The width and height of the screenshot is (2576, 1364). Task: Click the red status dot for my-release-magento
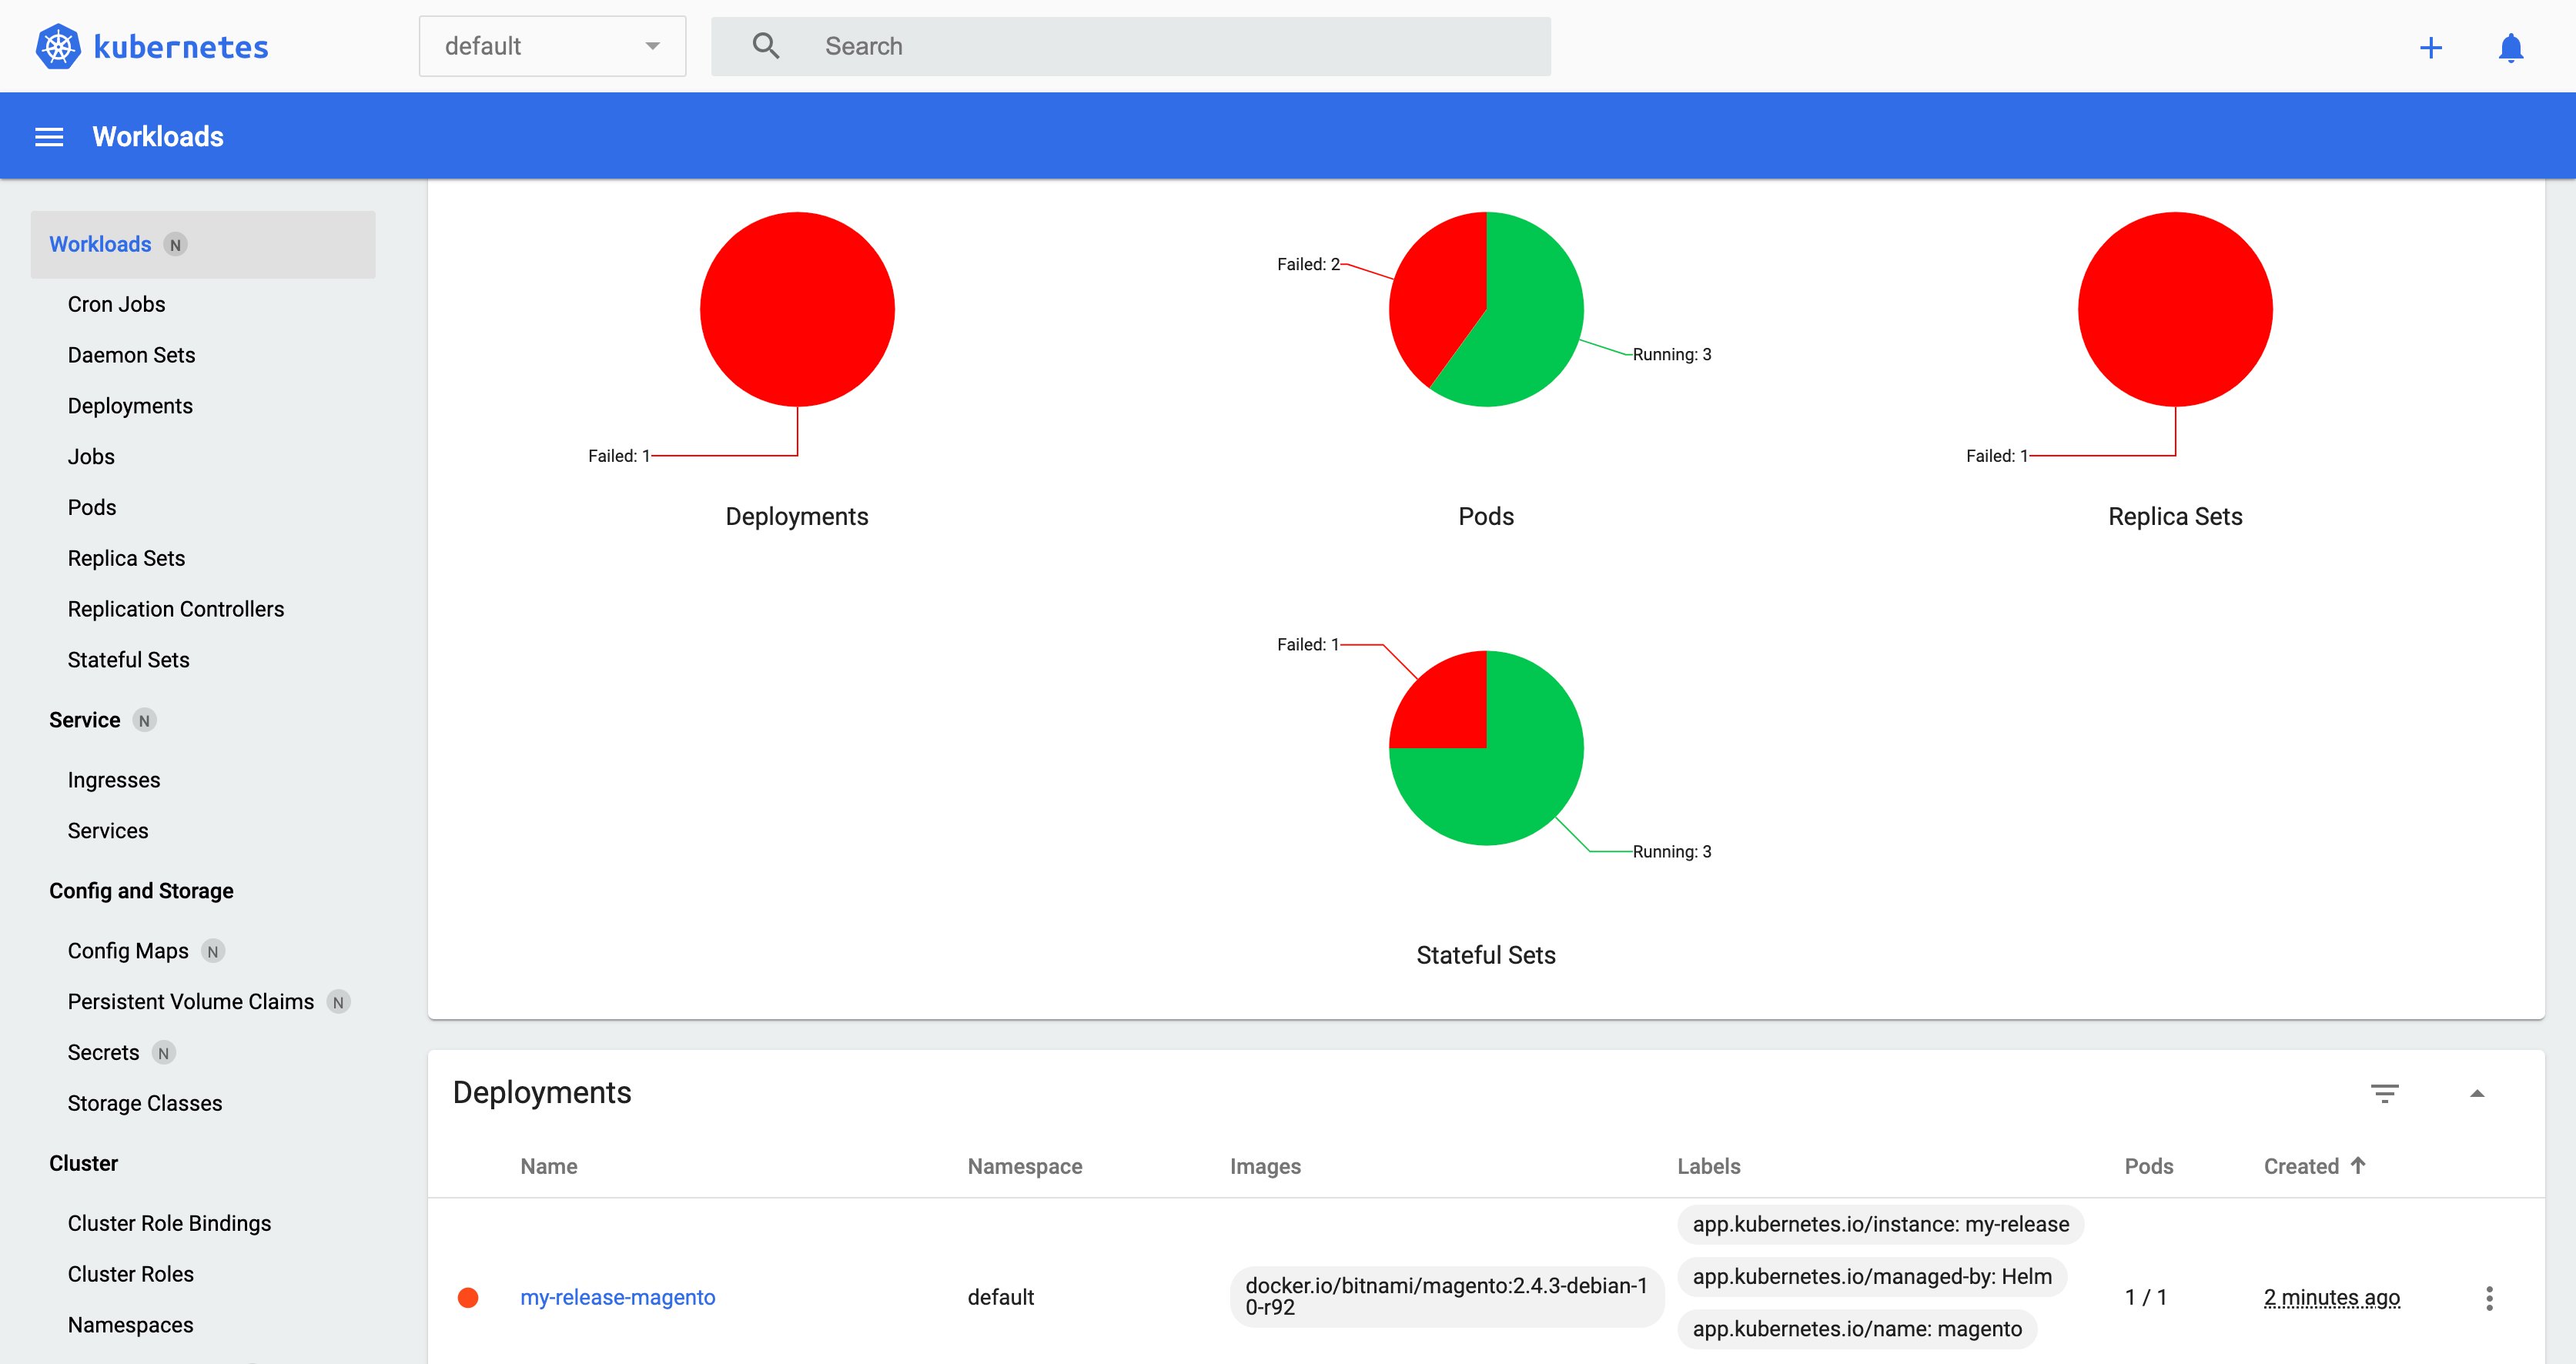point(468,1298)
